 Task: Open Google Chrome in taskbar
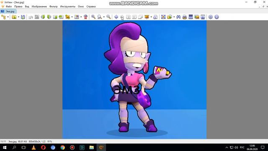point(62,147)
